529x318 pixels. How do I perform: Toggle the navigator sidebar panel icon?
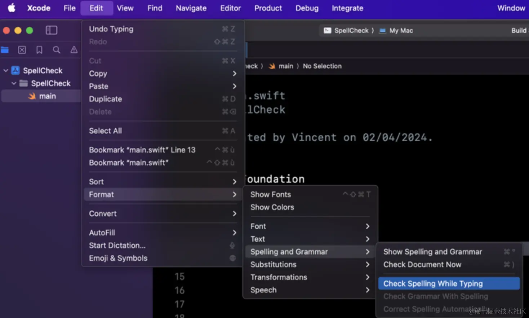click(x=52, y=30)
